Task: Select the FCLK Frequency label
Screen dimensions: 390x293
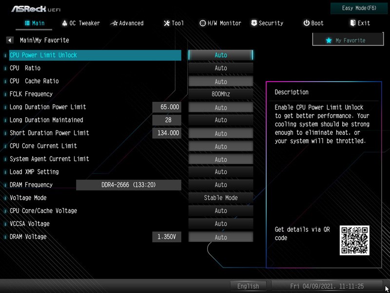Action: 31,94
